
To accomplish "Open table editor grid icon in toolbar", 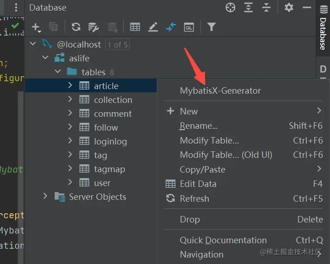I will click(135, 27).
